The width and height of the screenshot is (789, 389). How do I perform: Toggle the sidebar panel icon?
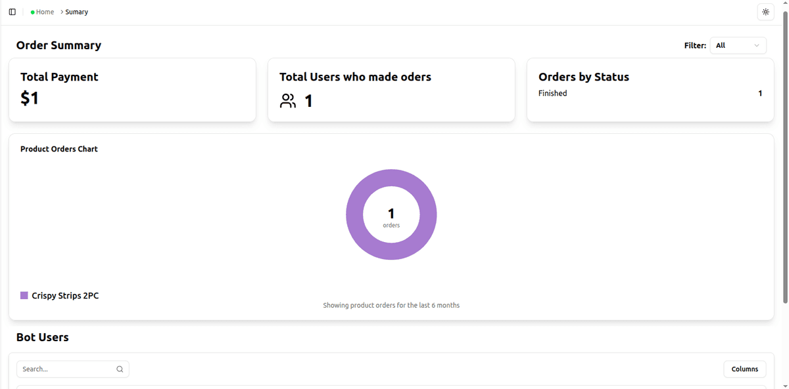[12, 11]
